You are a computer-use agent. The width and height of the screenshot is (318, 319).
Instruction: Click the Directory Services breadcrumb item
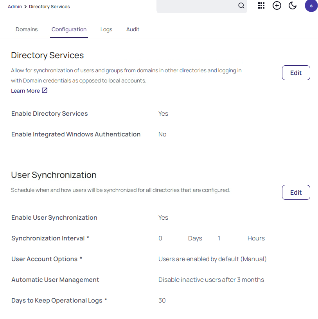(x=49, y=7)
